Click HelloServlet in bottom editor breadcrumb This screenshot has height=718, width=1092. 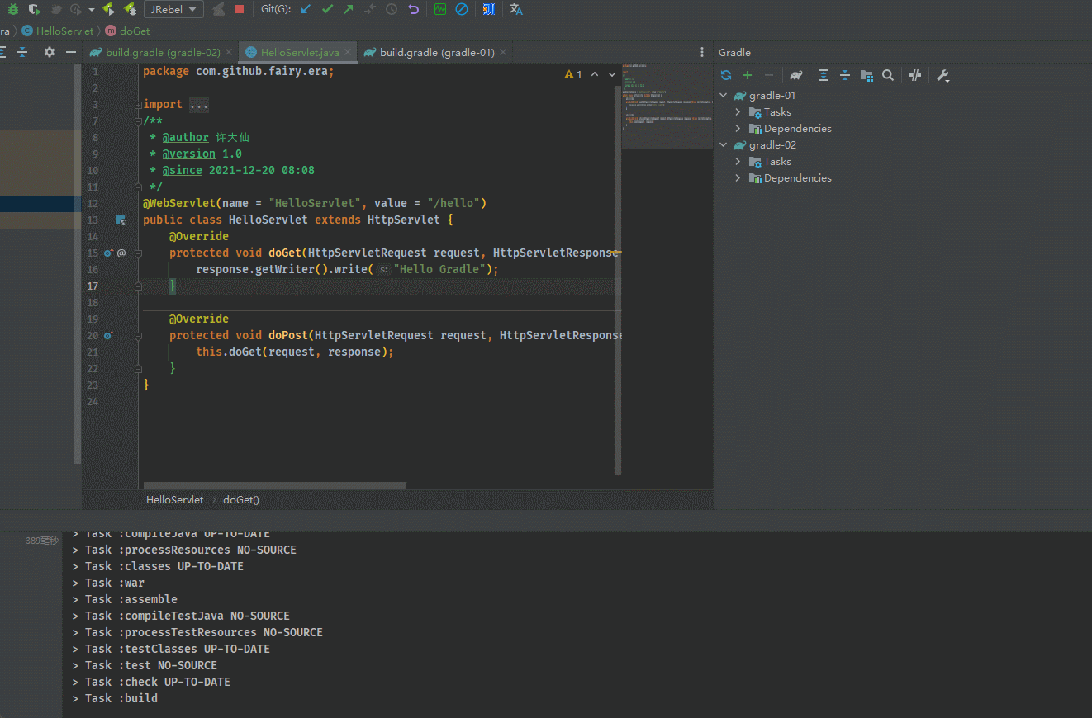174,500
